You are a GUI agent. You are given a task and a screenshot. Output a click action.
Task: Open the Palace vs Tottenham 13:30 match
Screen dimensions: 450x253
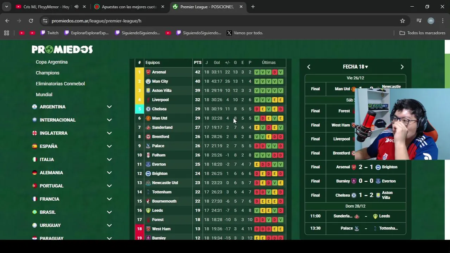(x=355, y=228)
